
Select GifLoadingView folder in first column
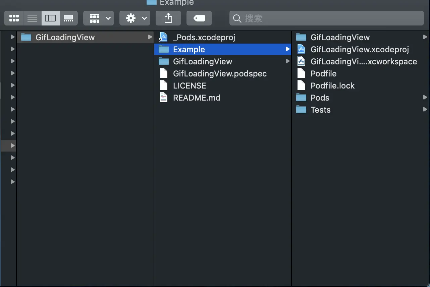(x=85, y=37)
